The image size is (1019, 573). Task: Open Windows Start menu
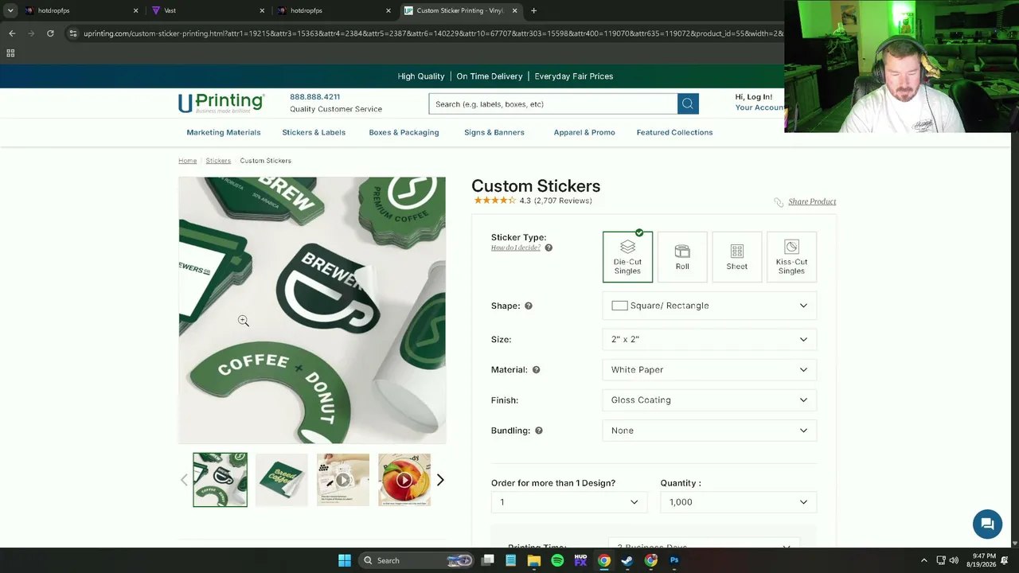pos(345,560)
